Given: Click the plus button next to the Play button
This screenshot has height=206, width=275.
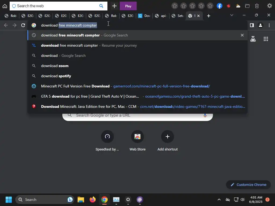Looking at the screenshot, I should (x=114, y=6).
